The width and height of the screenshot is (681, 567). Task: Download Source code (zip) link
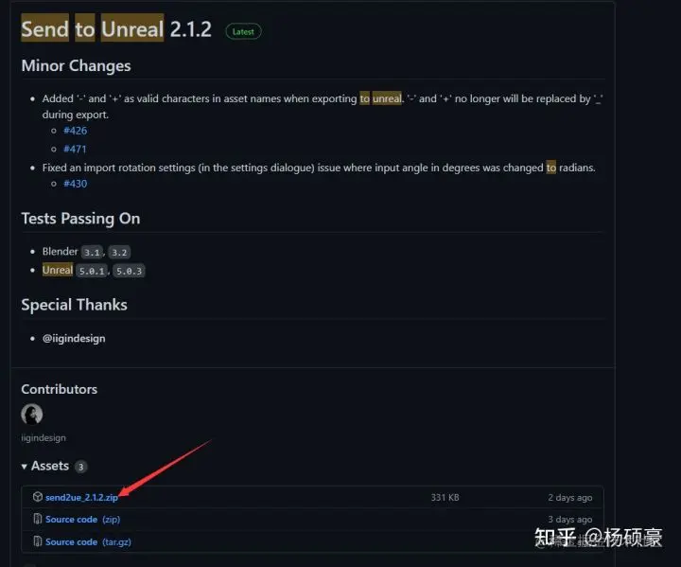[x=82, y=519]
